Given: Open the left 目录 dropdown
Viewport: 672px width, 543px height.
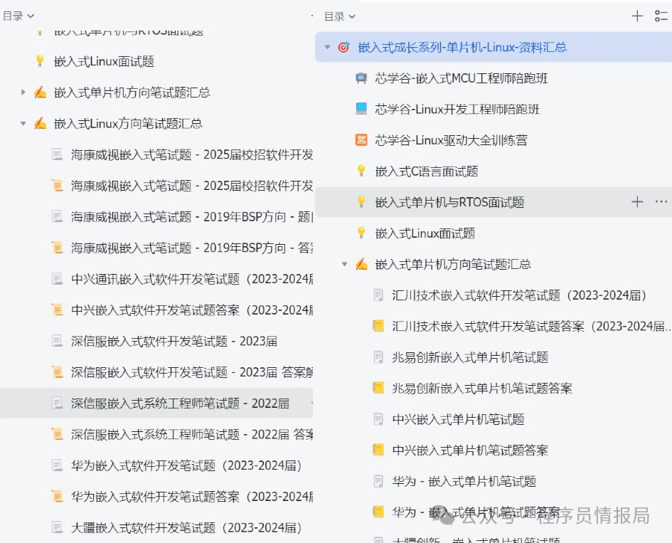Looking at the screenshot, I should (18, 16).
